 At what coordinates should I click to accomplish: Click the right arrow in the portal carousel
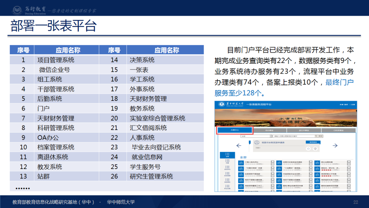pyautogui.click(x=335, y=146)
